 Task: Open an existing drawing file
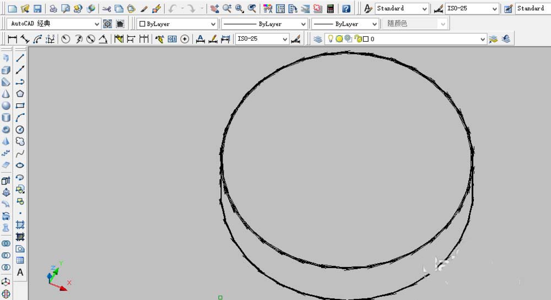click(25, 8)
